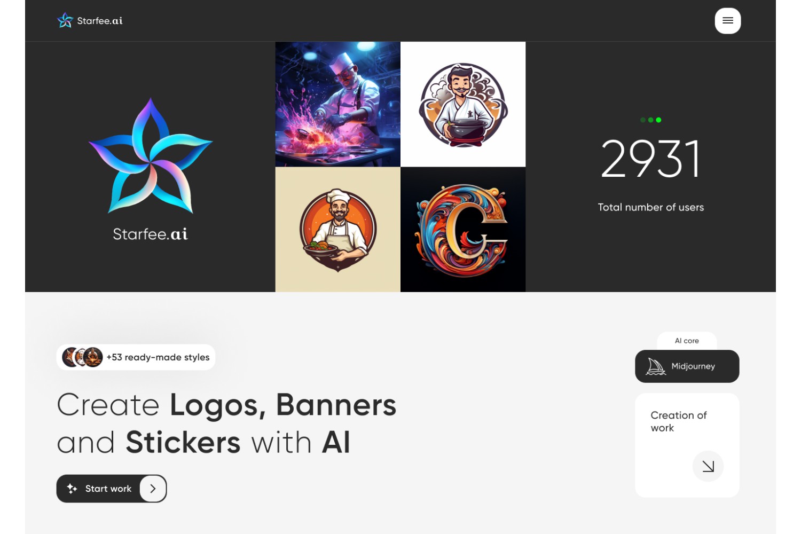Click the Starfee.ai star logo in header
This screenshot has width=801, height=534.
coord(65,21)
